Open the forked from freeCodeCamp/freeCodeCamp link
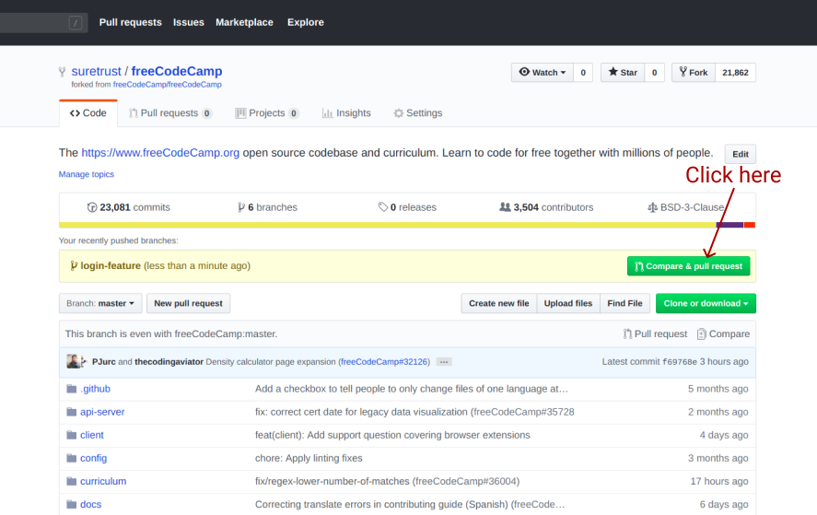Screen dimensions: 817x515 point(168,85)
